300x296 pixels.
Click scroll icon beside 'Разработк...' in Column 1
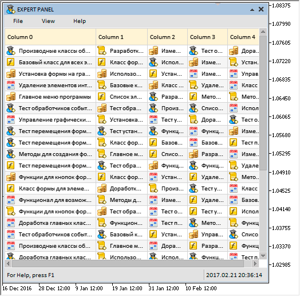coord(102,50)
